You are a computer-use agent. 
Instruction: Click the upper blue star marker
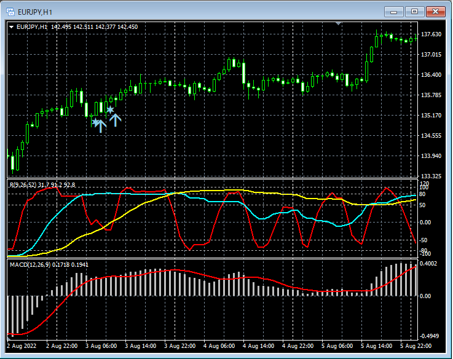(x=110, y=110)
